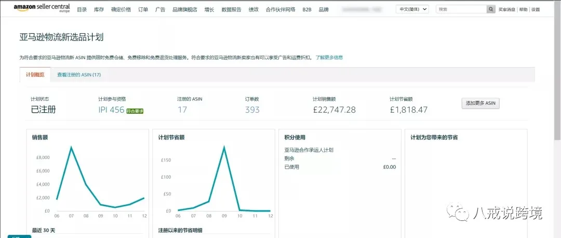561x238 pixels.
Task: Click the 亚马逊合作承运人计划 text
Action: click(309, 150)
